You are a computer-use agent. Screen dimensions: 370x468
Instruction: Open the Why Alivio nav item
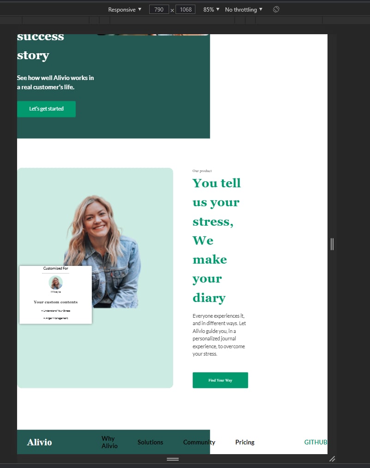point(109,442)
